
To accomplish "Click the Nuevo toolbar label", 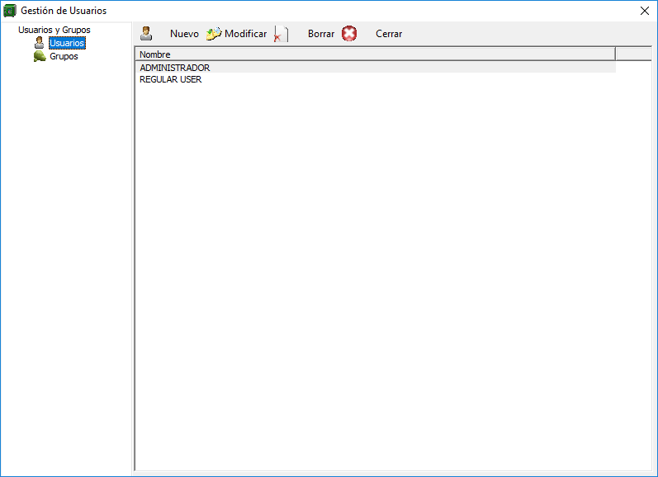I will coord(184,34).
